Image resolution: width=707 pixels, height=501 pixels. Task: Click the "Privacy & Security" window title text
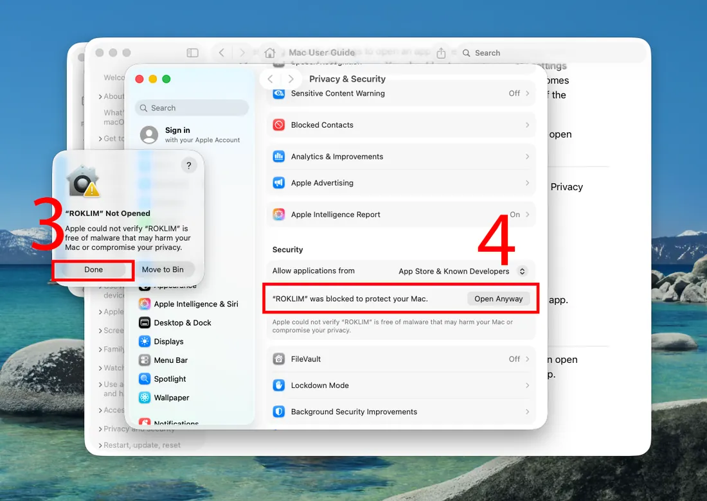(x=347, y=79)
